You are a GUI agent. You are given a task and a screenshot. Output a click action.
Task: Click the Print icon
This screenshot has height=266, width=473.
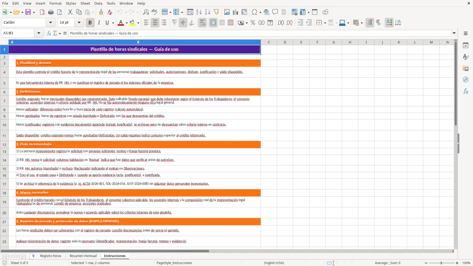coord(51,12)
